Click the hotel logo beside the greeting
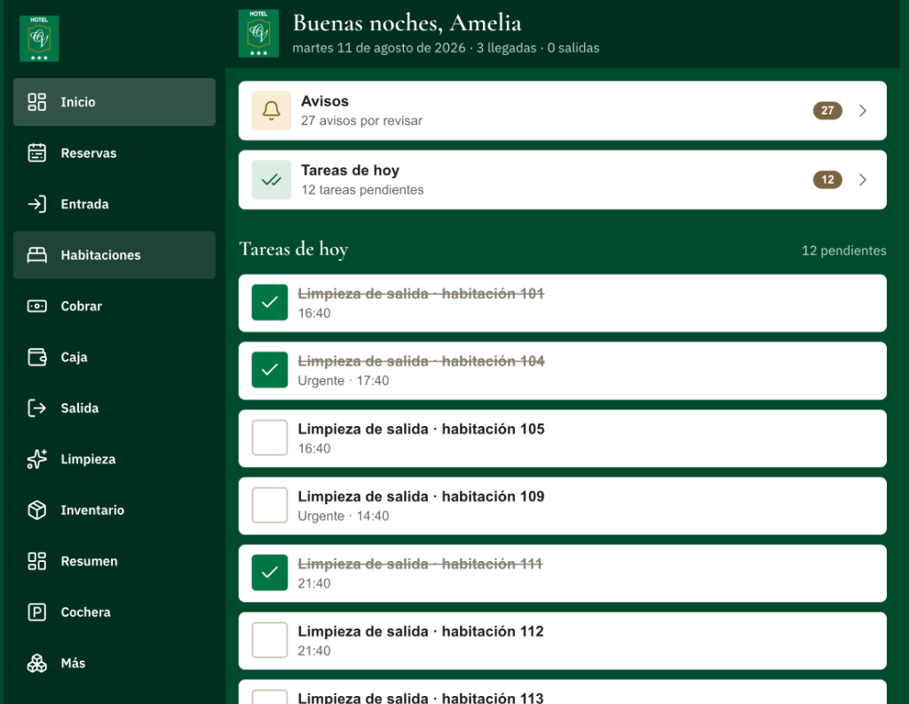 258,33
